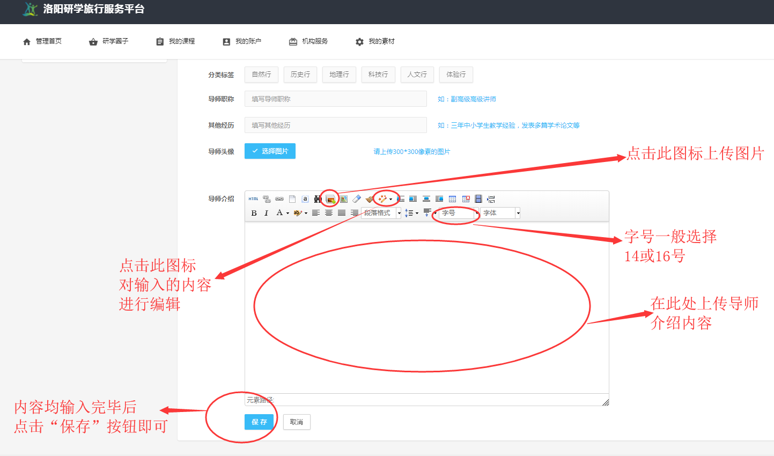Screen dimensions: 774x456
Task: Open 我的账户 navigation item
Action: tap(242, 41)
